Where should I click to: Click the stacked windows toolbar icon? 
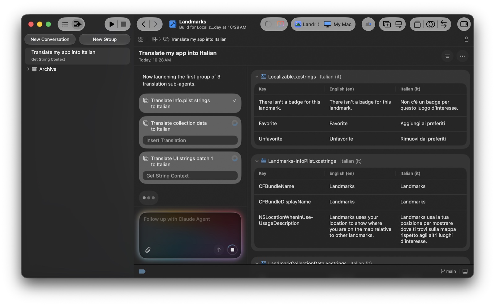pyautogui.click(x=417, y=24)
